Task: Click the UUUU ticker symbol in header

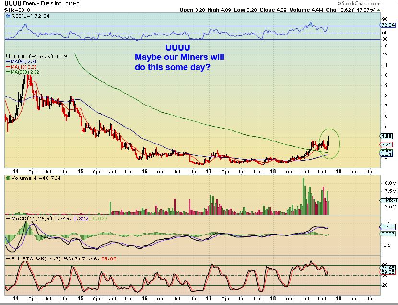Action: [13, 3]
